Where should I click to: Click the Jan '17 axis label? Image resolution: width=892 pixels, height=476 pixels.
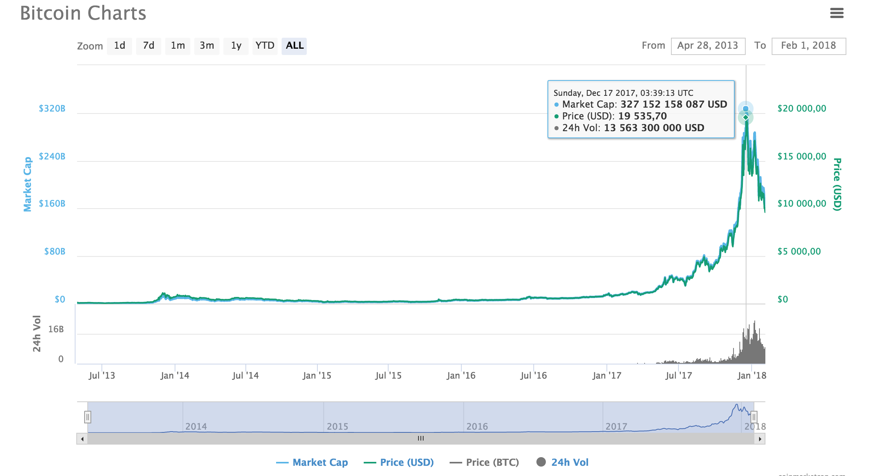(x=607, y=376)
